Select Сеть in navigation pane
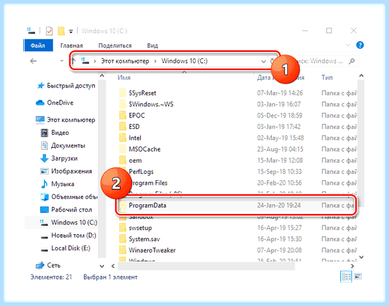Viewport: 389px width, 306px height. point(54,266)
